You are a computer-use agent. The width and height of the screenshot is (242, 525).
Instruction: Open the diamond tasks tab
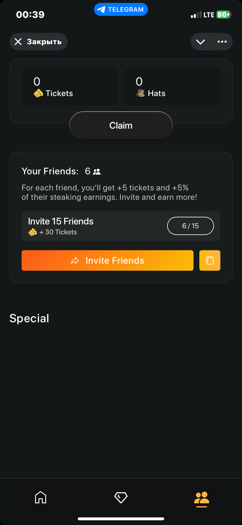121,497
